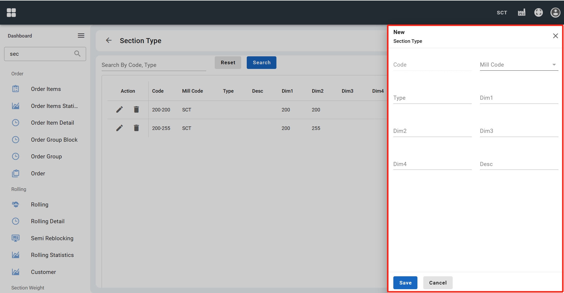Image resolution: width=564 pixels, height=293 pixels.
Task: Click the Search By Code, Type field
Action: click(x=154, y=65)
